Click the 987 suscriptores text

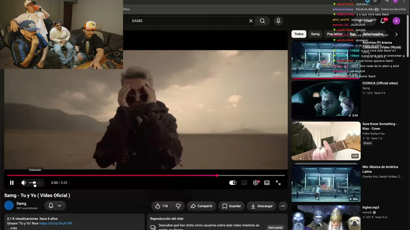27,208
